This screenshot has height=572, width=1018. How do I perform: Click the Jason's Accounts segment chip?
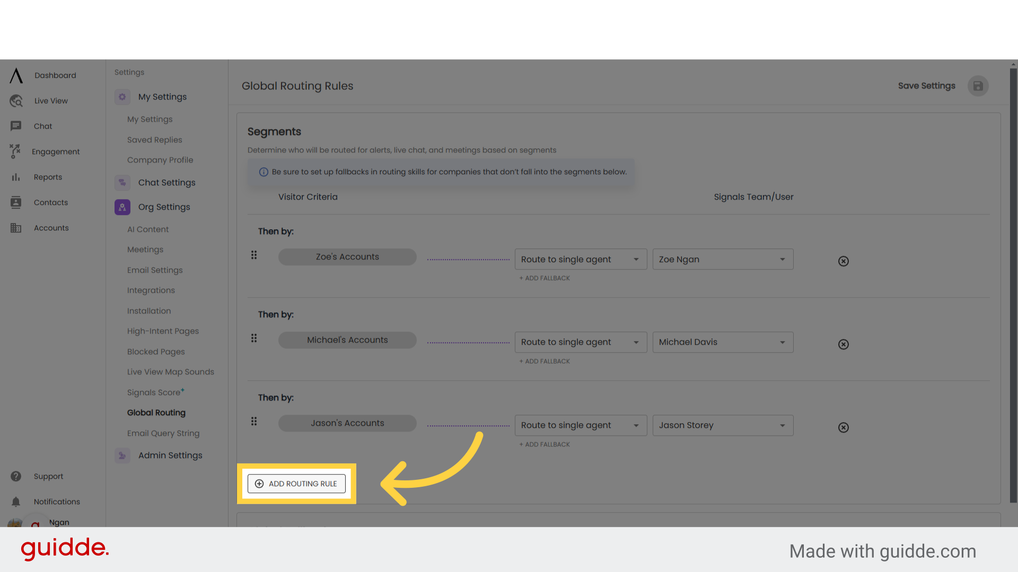[347, 423]
